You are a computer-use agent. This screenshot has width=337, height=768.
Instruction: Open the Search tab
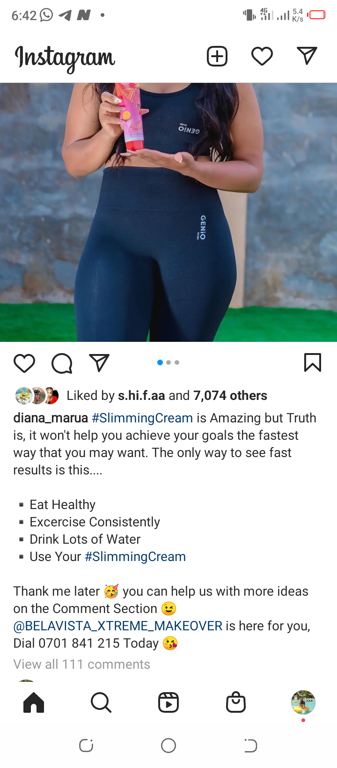pyautogui.click(x=101, y=702)
